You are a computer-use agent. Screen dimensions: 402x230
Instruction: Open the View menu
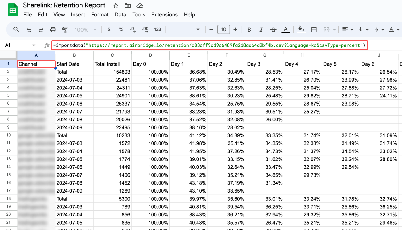59,14
